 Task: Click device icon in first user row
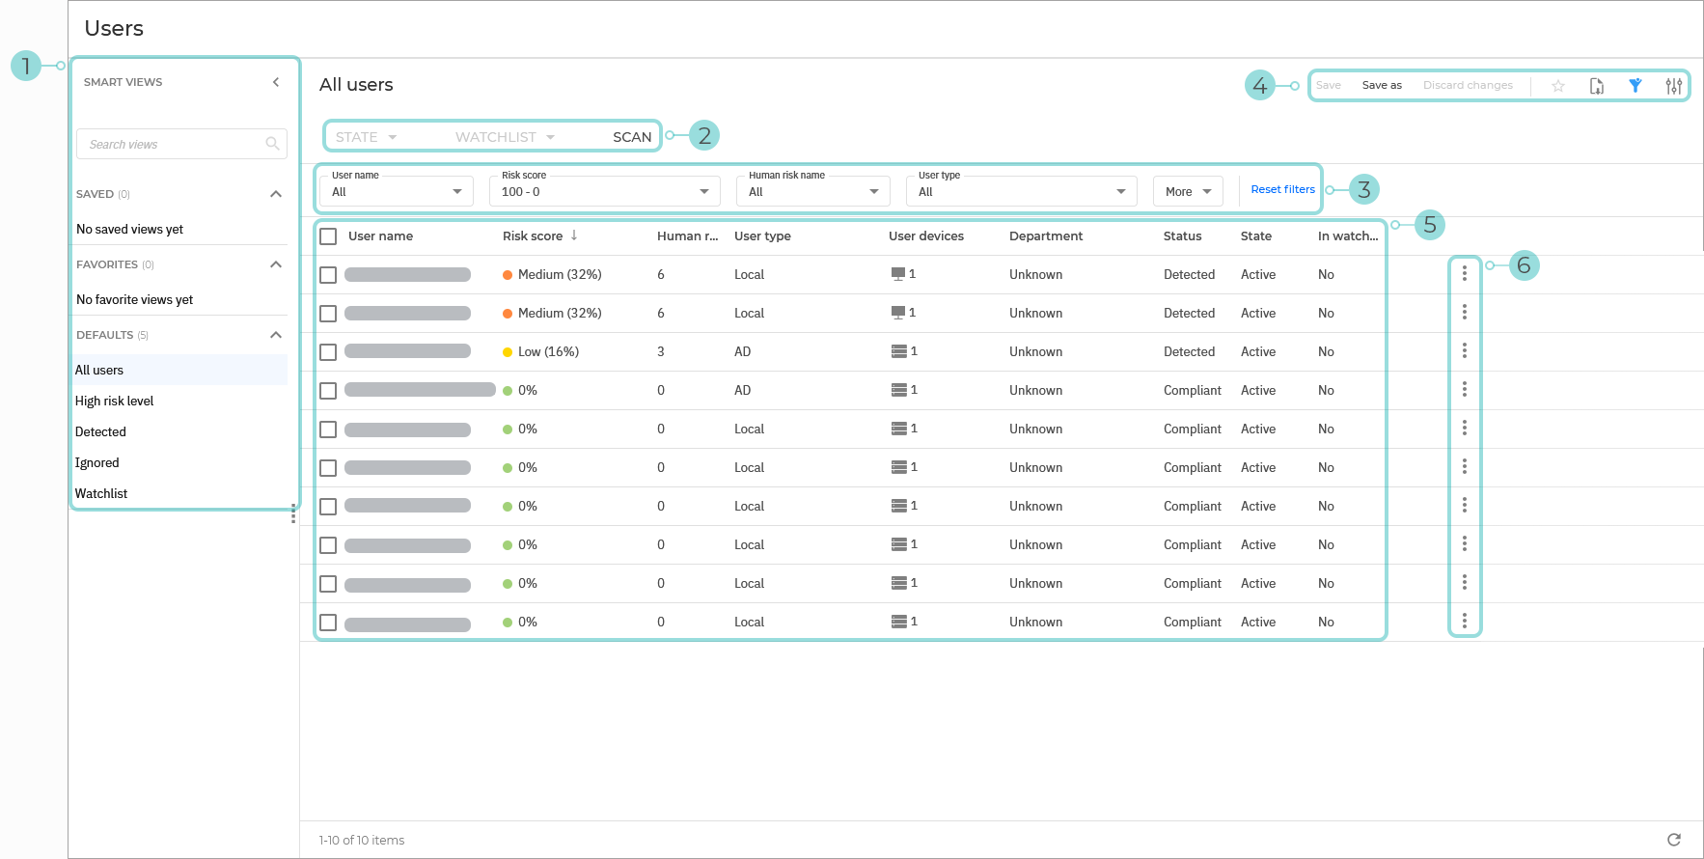[898, 274]
